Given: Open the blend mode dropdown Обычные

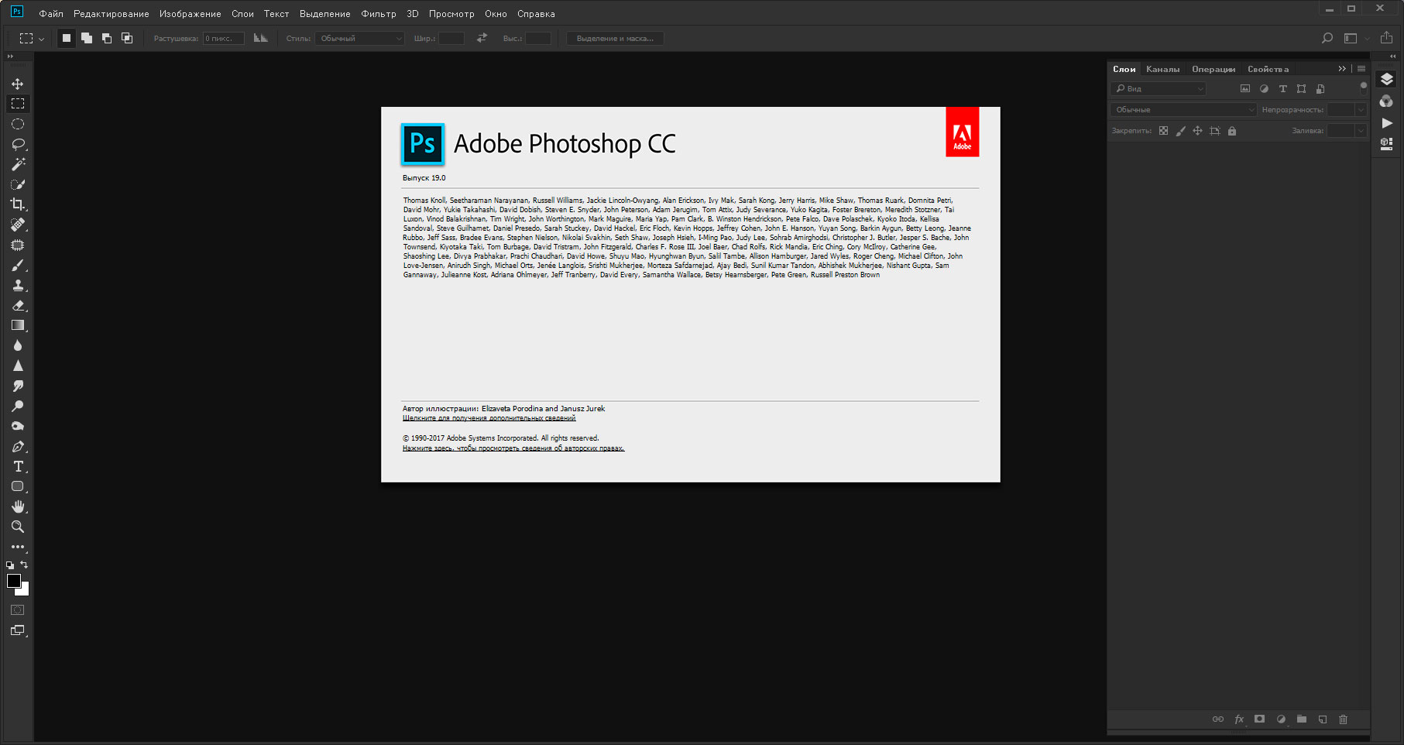Looking at the screenshot, I should 1183,110.
